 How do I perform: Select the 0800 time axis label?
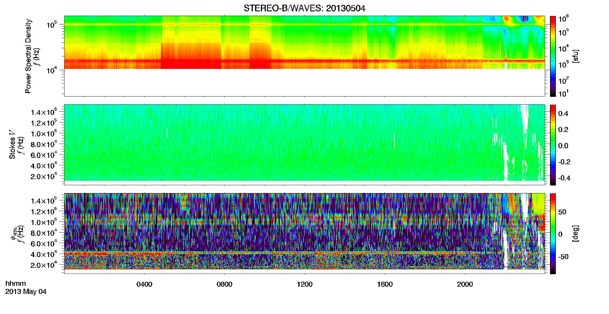pos(225,284)
